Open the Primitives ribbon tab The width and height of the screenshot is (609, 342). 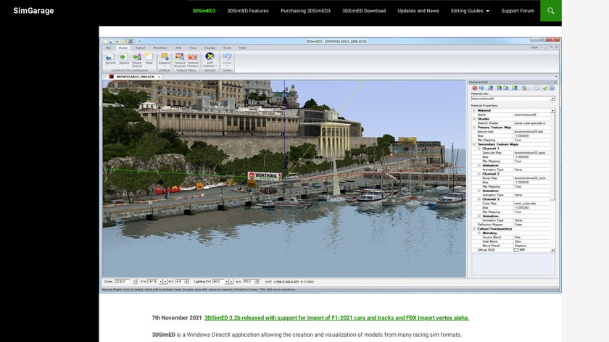[x=159, y=47]
